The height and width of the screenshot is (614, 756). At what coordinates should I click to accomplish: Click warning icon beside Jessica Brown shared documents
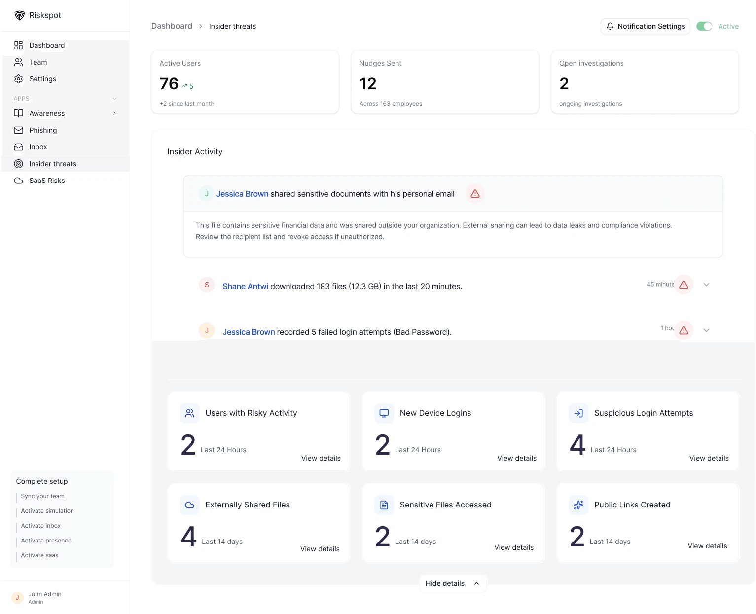click(475, 194)
